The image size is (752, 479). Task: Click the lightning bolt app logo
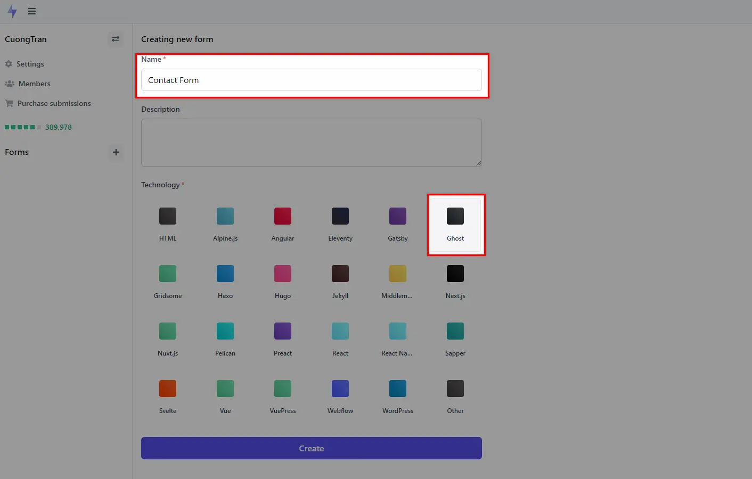click(x=12, y=11)
